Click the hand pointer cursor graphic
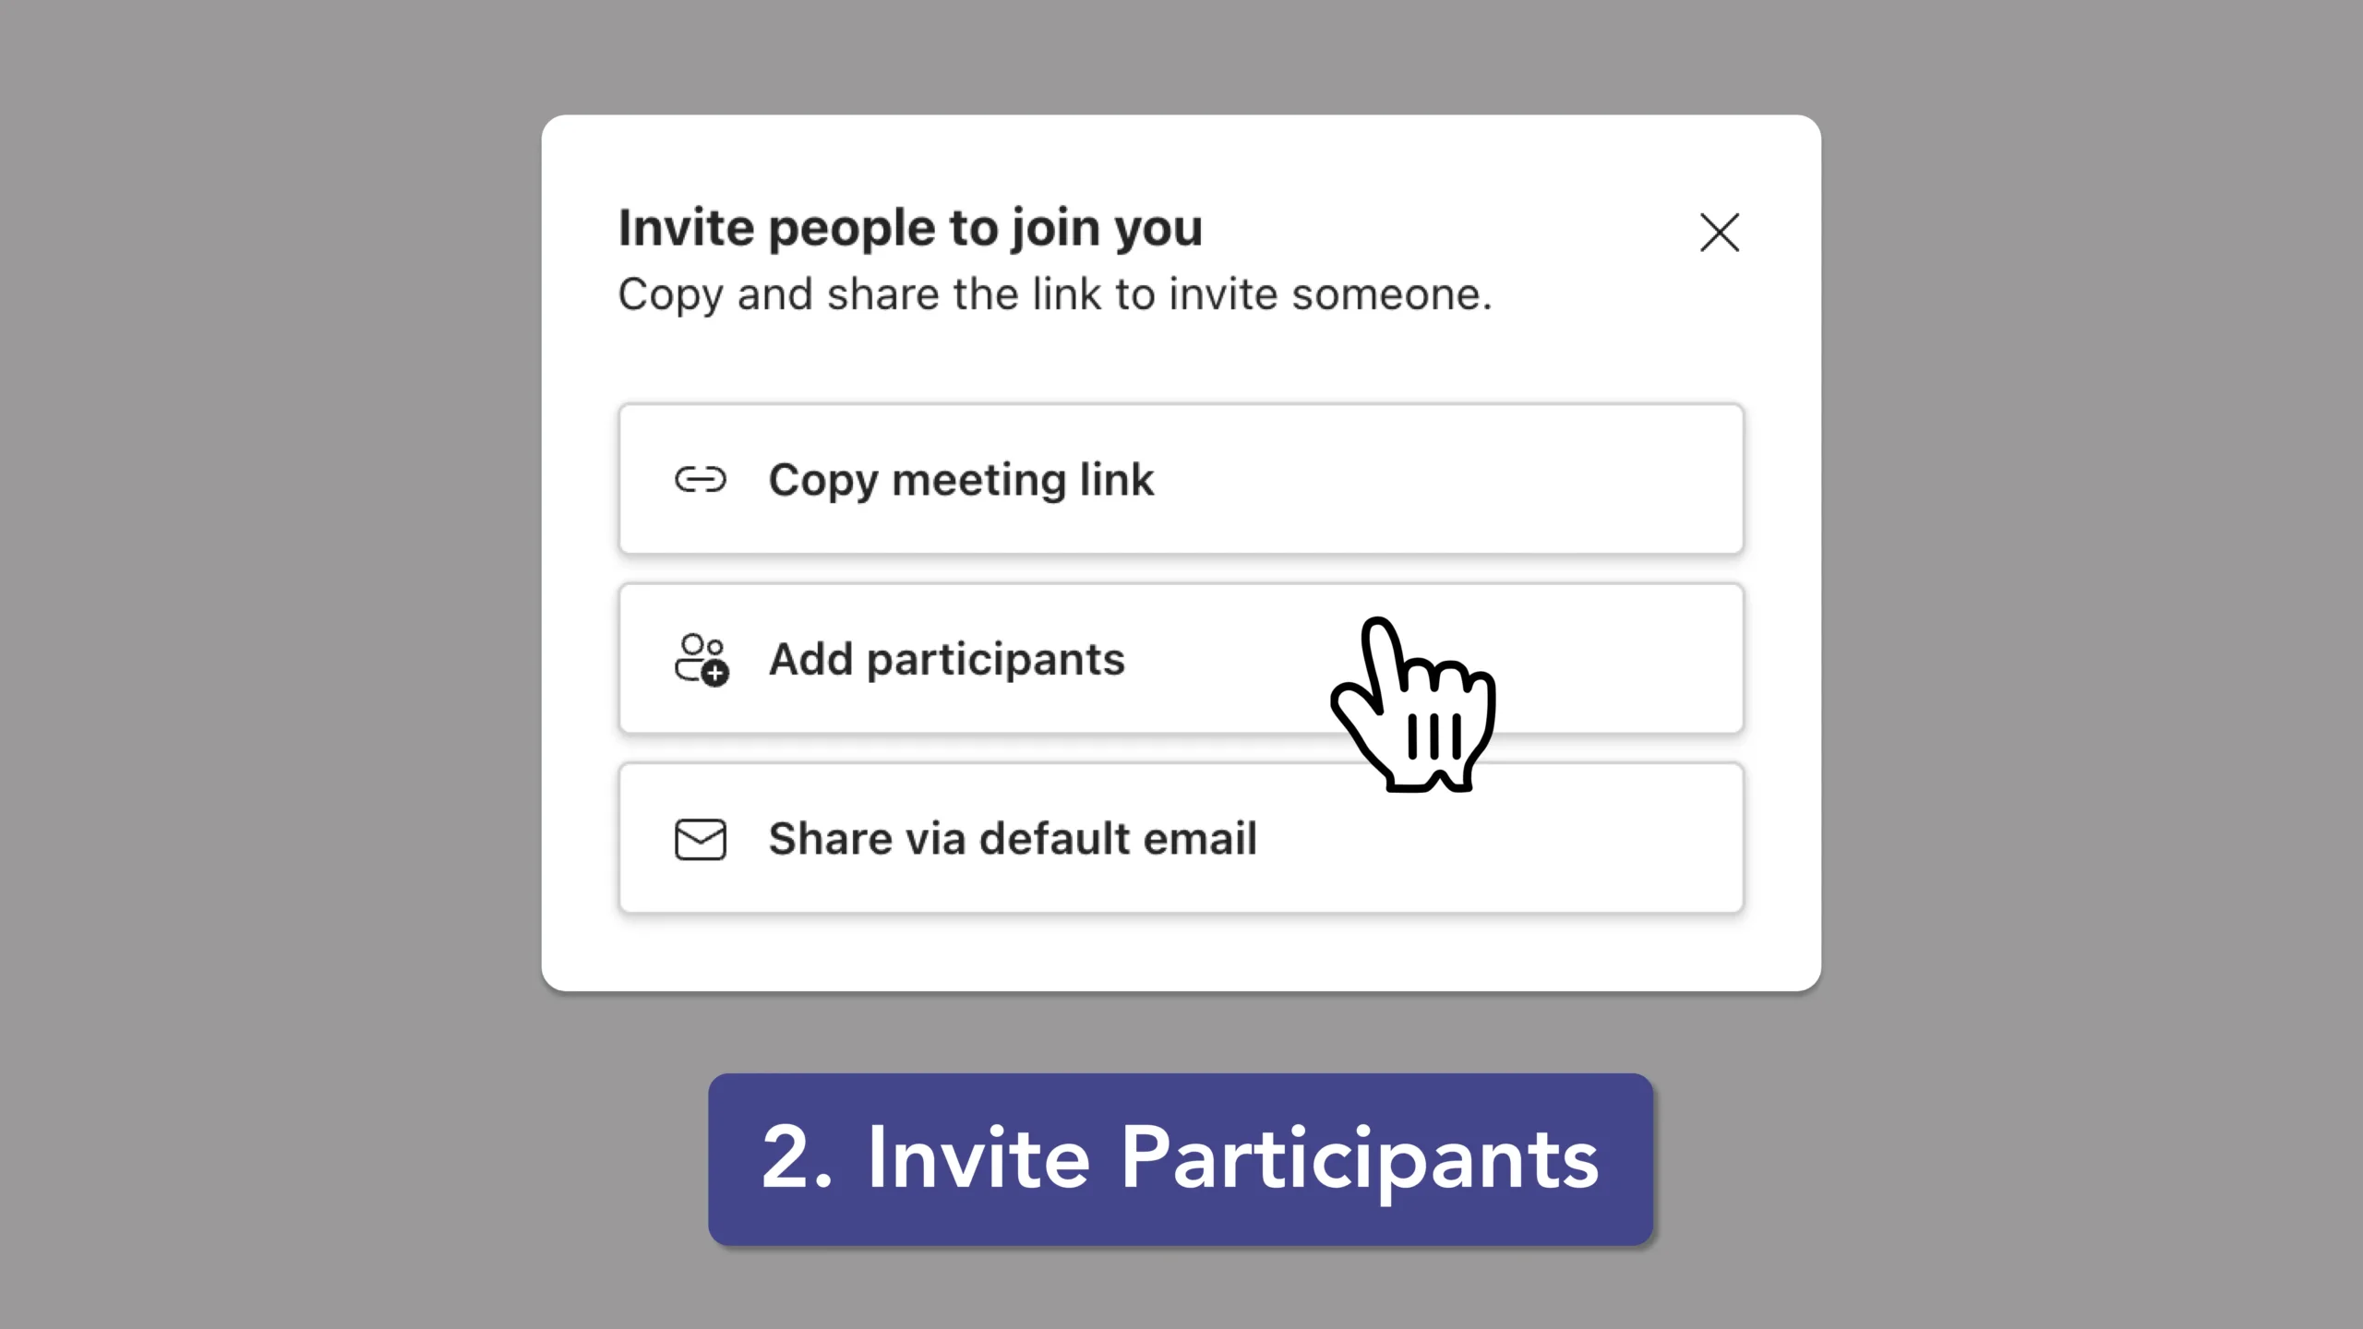 coord(1415,706)
